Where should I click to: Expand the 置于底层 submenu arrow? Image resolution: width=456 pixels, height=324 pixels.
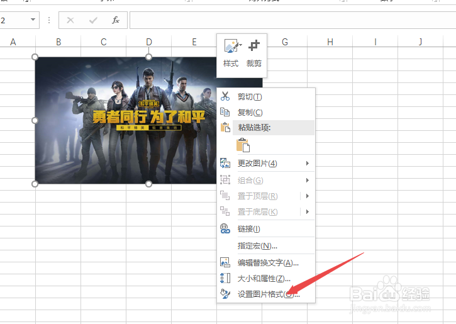tap(308, 212)
